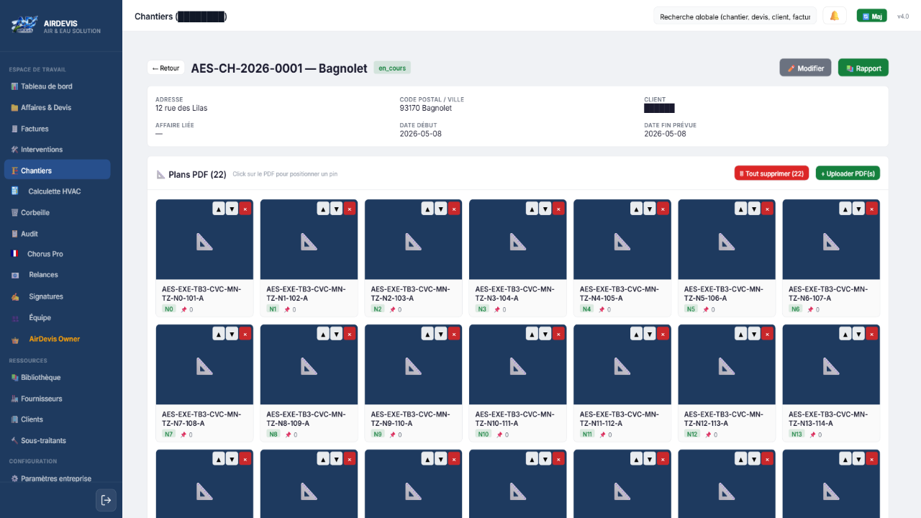Open Fournisseurs list
Screen dimensions: 921x518
coord(57,399)
